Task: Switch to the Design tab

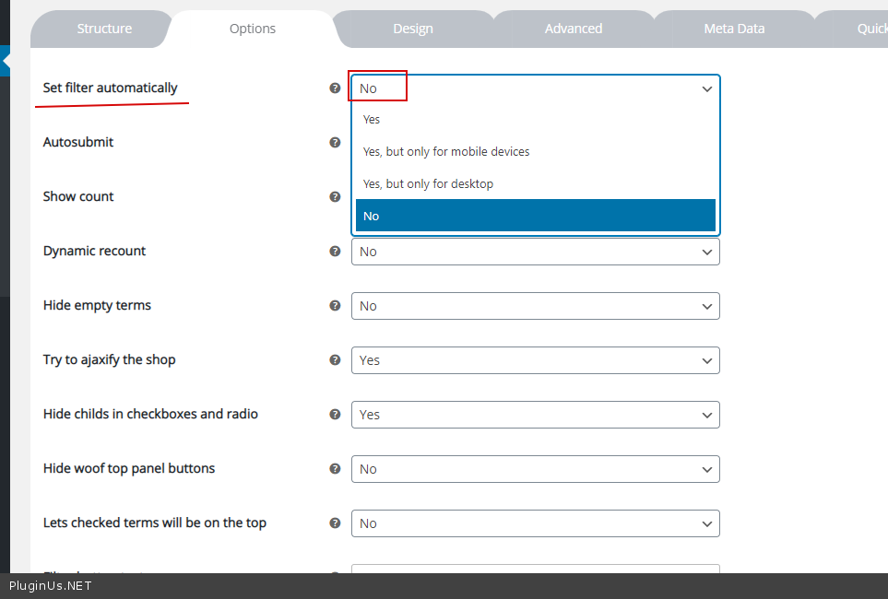Action: tap(412, 29)
